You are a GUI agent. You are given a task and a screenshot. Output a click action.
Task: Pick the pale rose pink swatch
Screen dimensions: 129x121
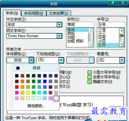(x=17, y=98)
